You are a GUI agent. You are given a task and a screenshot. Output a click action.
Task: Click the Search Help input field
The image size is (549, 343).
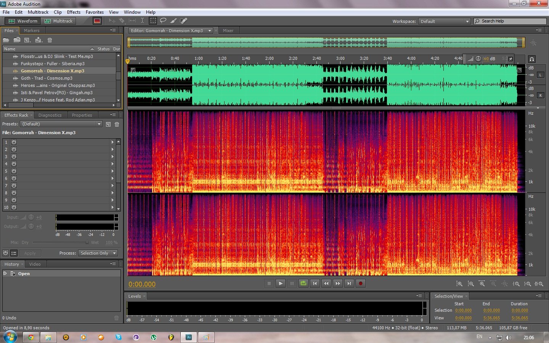(510, 21)
